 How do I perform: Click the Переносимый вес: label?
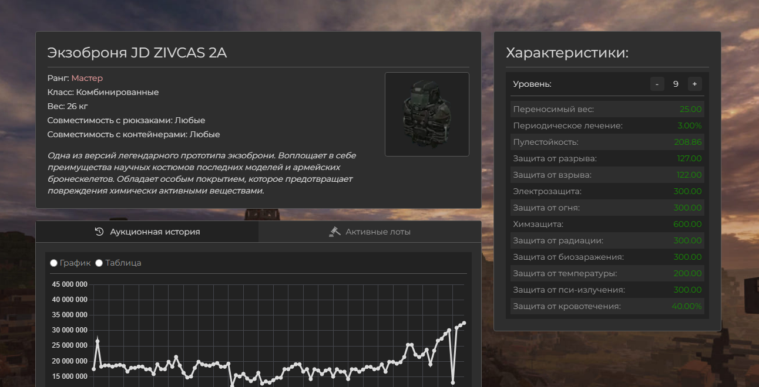pos(553,109)
